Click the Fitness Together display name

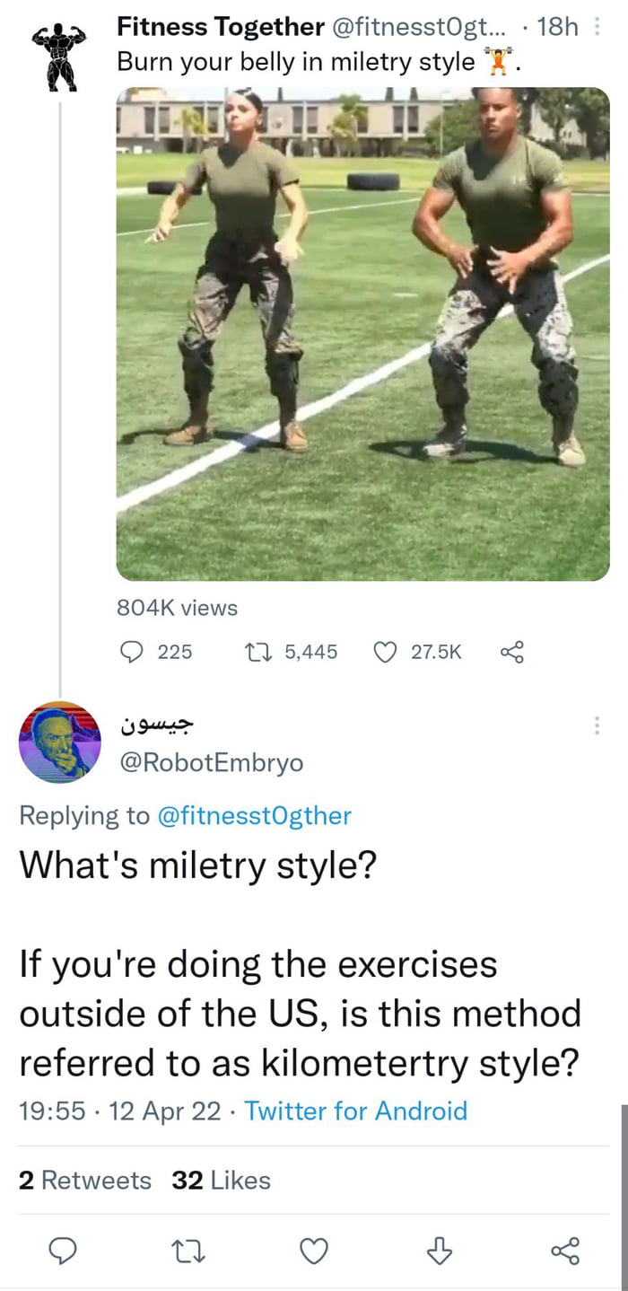(x=221, y=28)
